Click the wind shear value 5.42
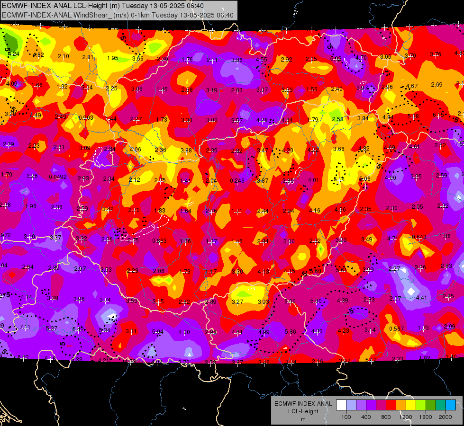 (78, 329)
